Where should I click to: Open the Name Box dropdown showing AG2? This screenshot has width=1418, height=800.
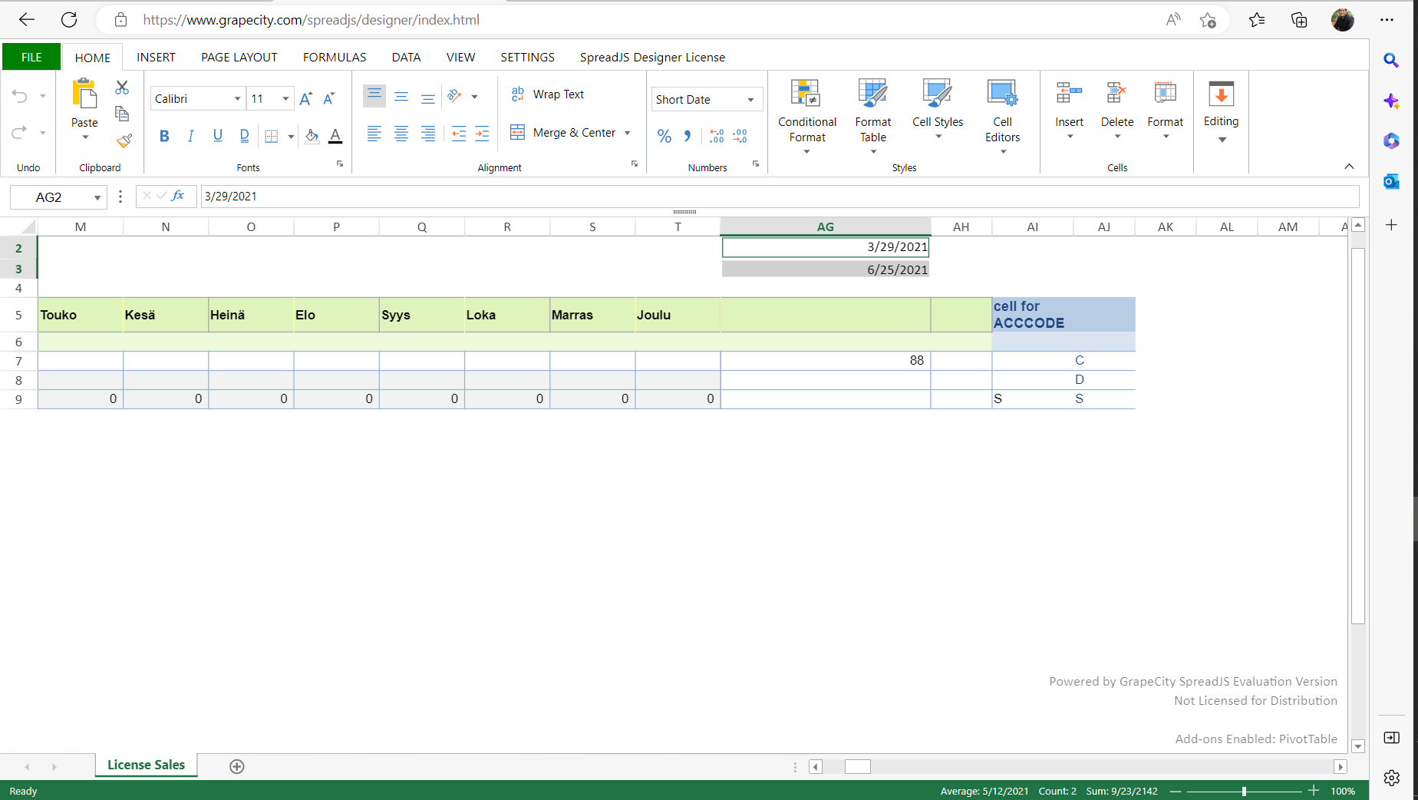click(97, 197)
